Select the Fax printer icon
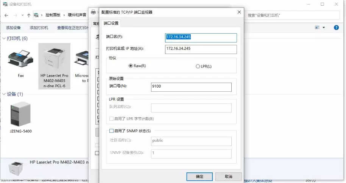Image resolution: width=346 pixels, height=183 pixels. tap(20, 59)
